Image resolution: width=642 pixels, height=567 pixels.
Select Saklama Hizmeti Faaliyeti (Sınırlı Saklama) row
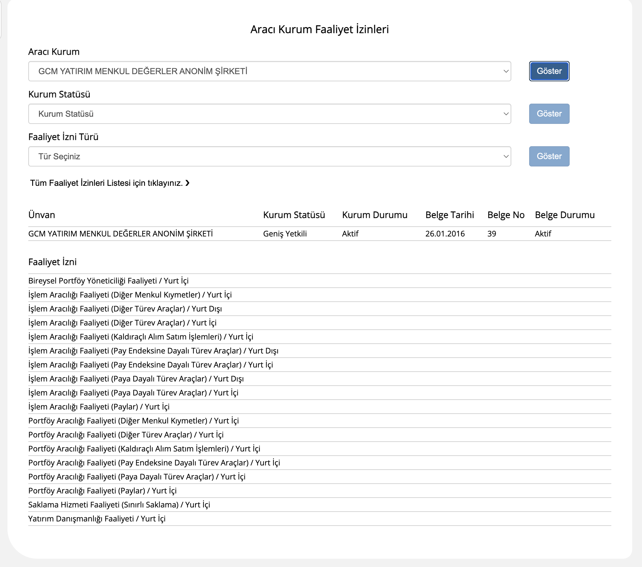[x=320, y=504]
